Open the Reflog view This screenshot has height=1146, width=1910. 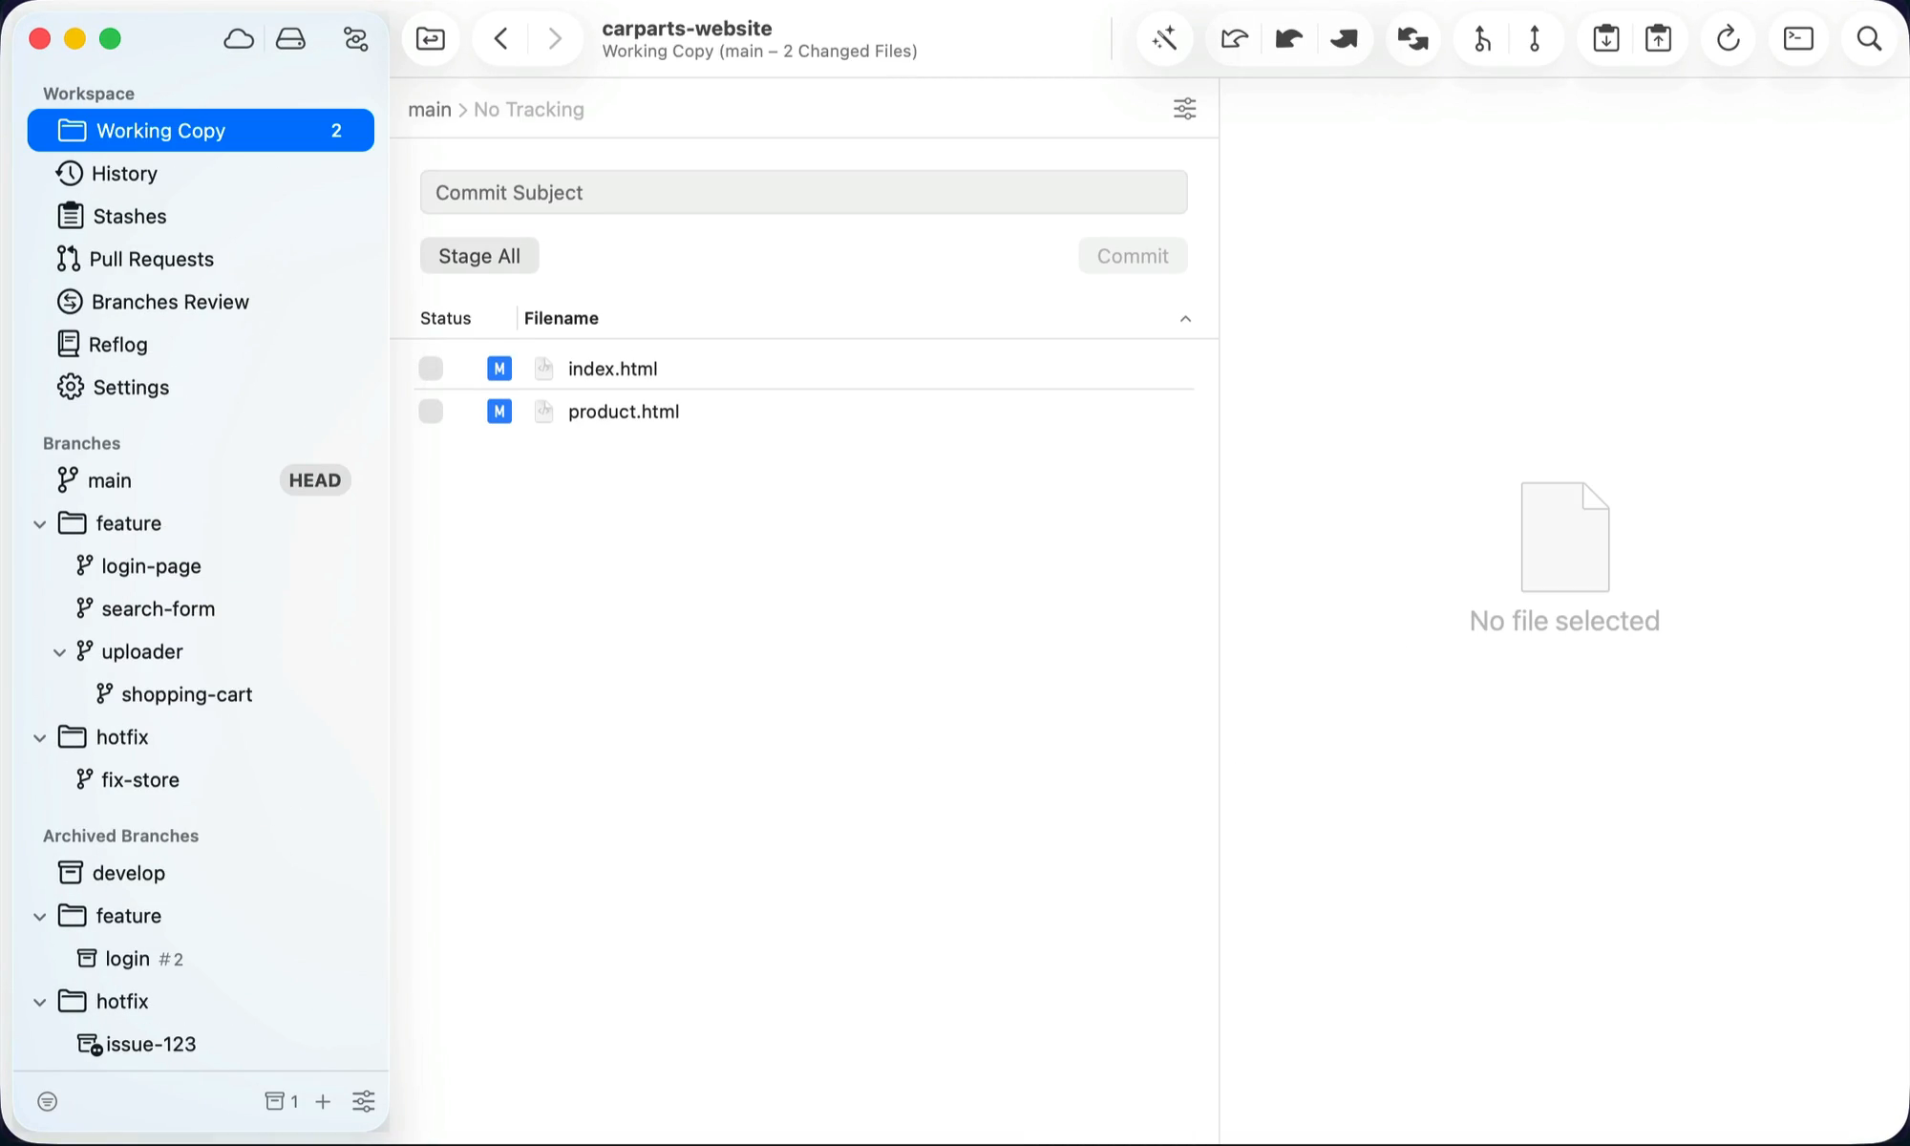[x=201, y=345]
